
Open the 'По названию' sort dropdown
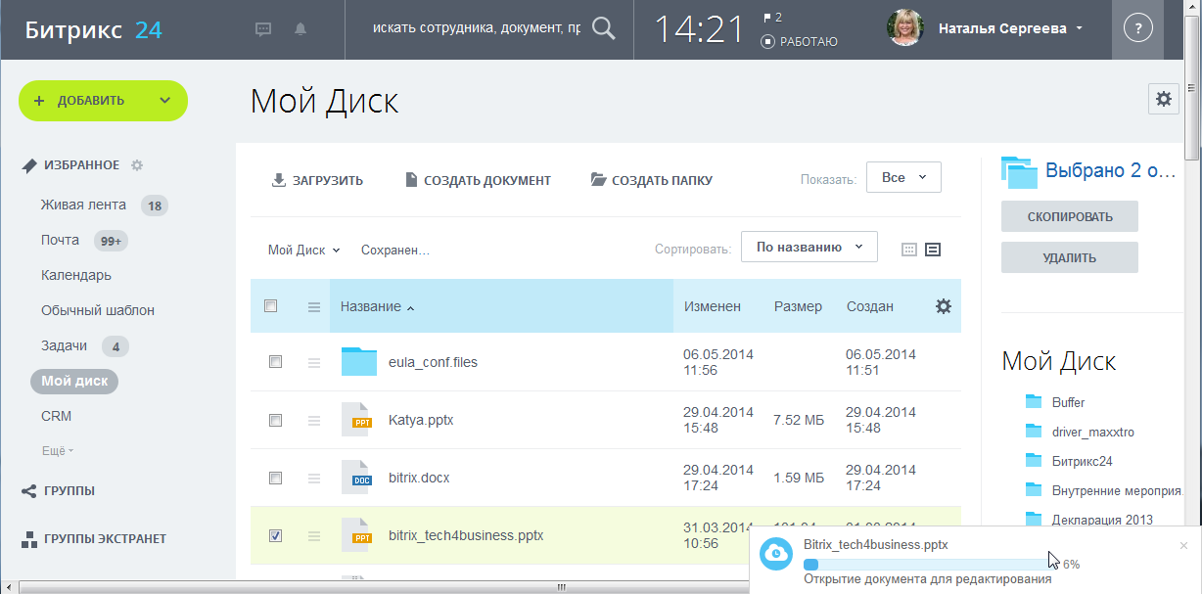[809, 247]
